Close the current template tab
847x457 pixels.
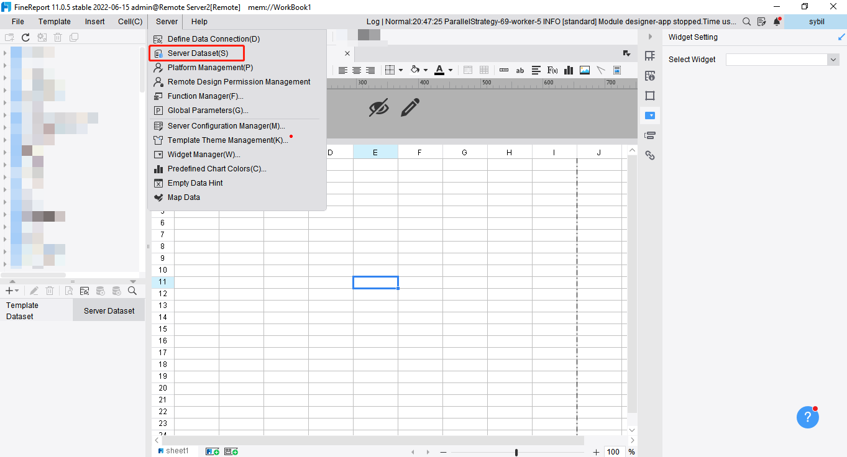pyautogui.click(x=347, y=53)
